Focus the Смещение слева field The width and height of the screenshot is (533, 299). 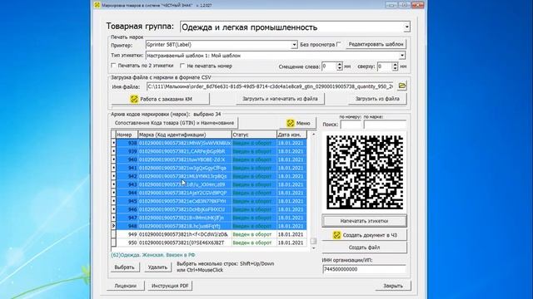click(x=329, y=66)
